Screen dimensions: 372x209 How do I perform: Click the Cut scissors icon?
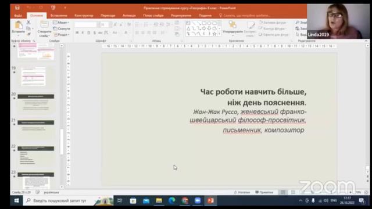point(28,22)
